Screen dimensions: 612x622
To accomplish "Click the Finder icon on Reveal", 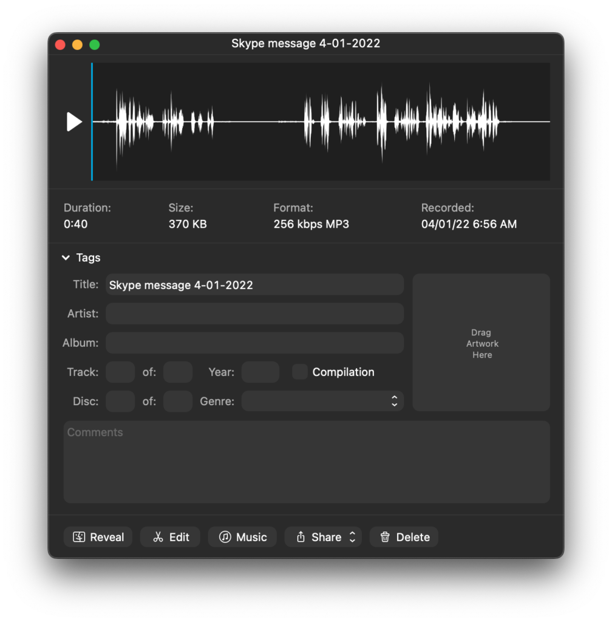I will point(79,537).
